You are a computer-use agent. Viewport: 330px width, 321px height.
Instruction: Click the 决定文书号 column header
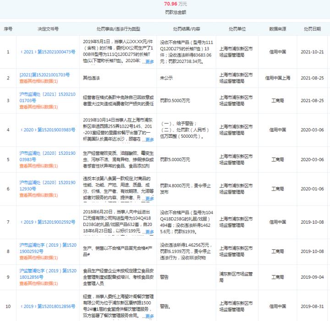tap(48, 29)
